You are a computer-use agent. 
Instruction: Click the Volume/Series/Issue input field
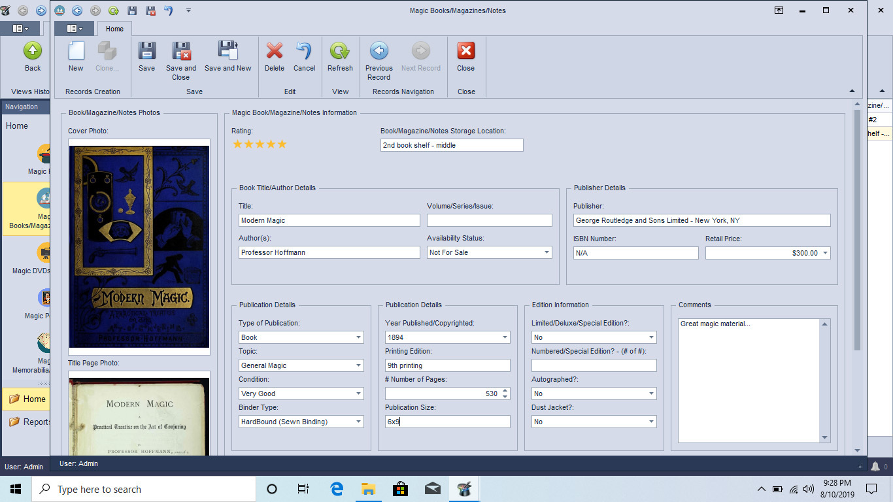[x=489, y=220]
